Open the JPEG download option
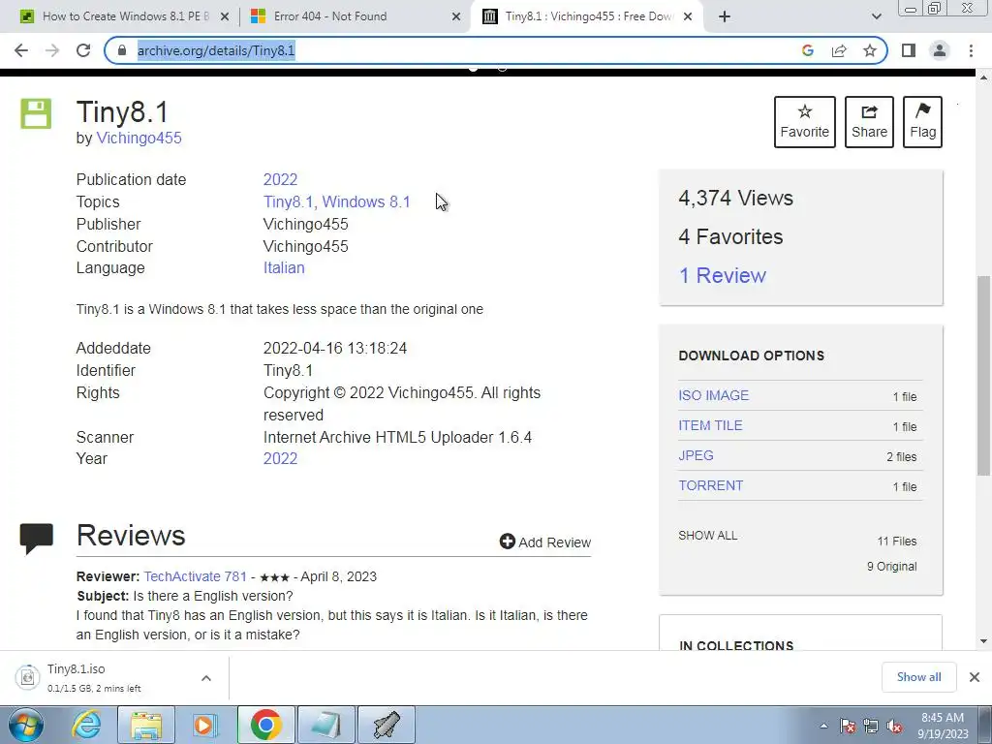The height and width of the screenshot is (744, 992). coord(696,455)
